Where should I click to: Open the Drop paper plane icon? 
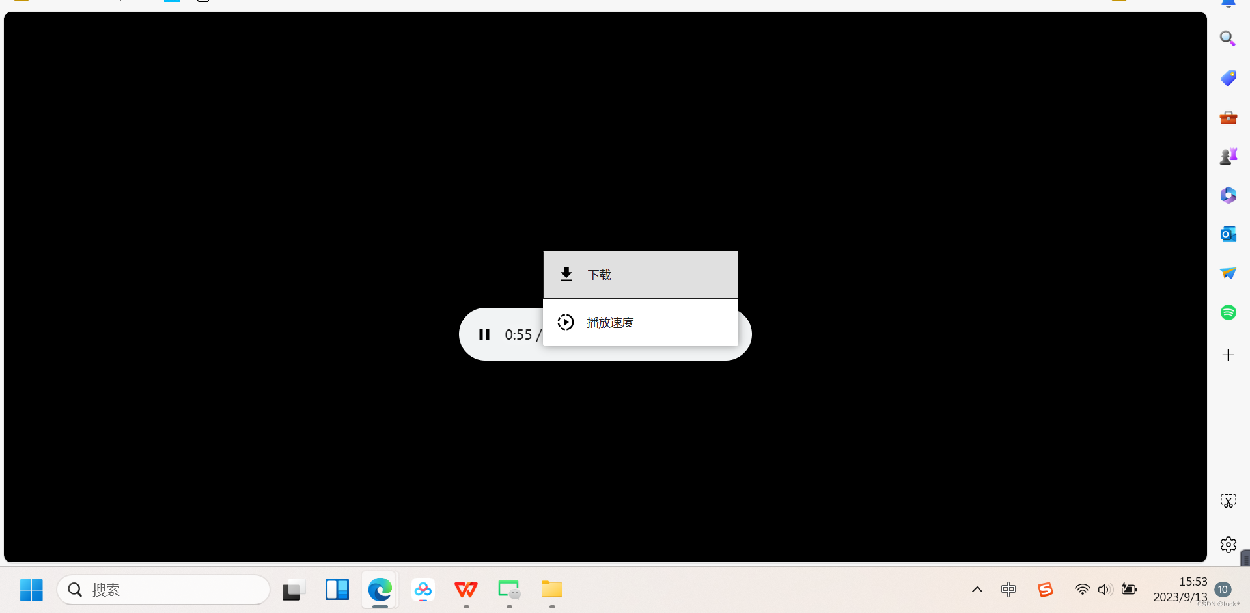pos(1228,273)
